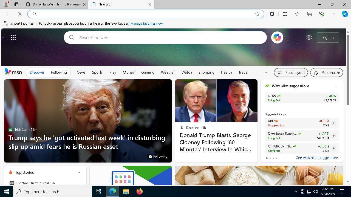Open Copilot sidebar icon in toolbar
Screen dimensions: 351x197
click(x=345, y=14)
